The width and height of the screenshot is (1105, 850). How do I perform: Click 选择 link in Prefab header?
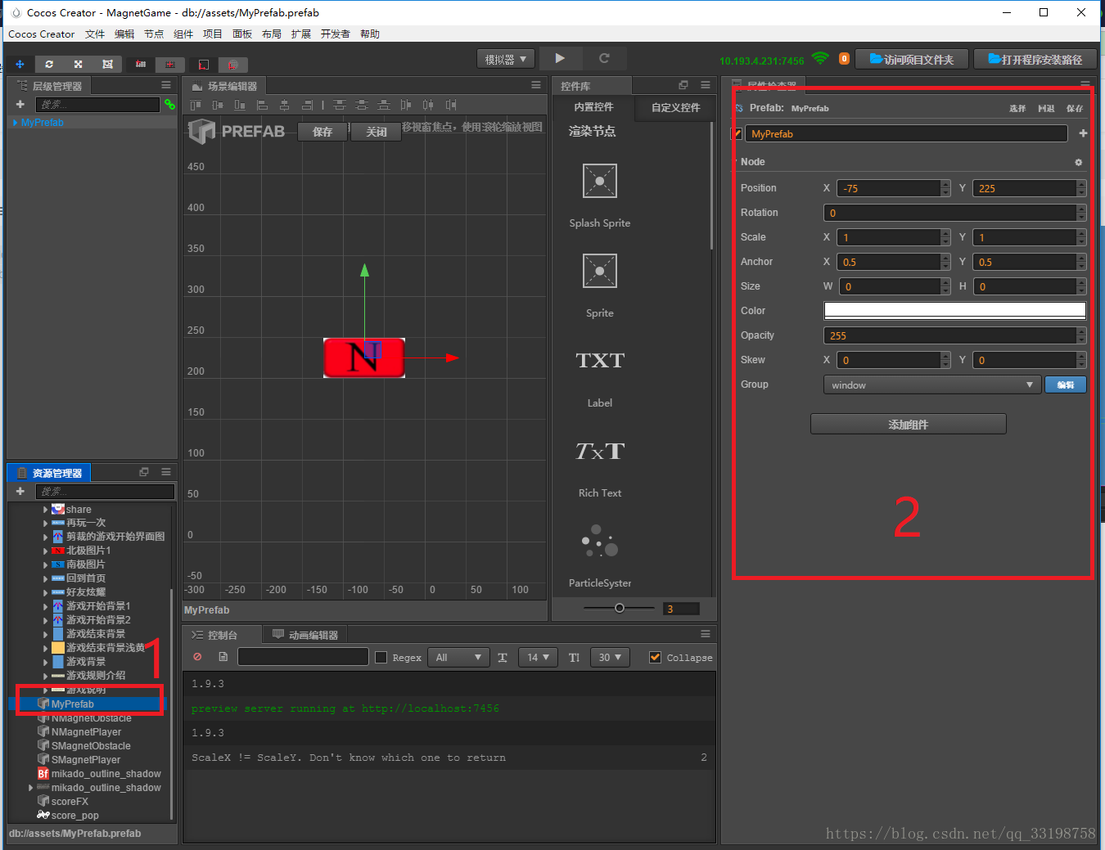point(1017,108)
